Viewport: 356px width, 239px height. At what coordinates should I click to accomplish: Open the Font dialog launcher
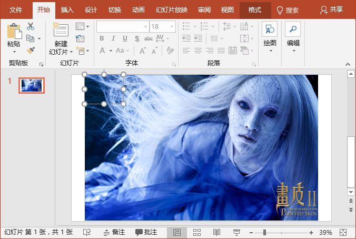coord(174,64)
